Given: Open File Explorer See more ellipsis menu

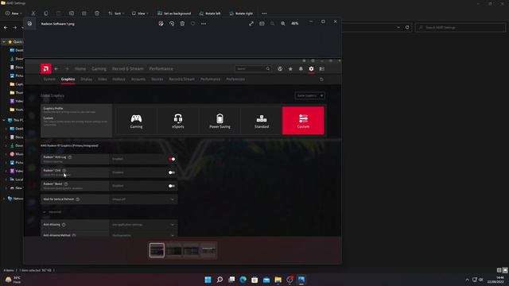Looking at the screenshot, I should [264, 14].
